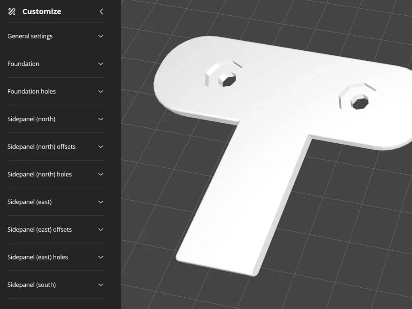412x309 pixels.
Task: Collapse the Customize panel with the back arrow
Action: tap(101, 12)
